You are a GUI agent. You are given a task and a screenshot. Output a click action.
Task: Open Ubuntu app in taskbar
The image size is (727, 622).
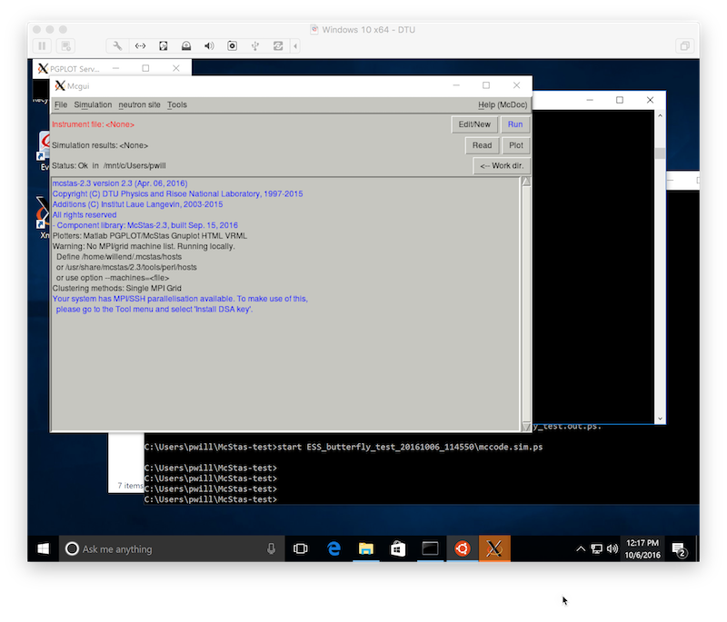click(462, 549)
